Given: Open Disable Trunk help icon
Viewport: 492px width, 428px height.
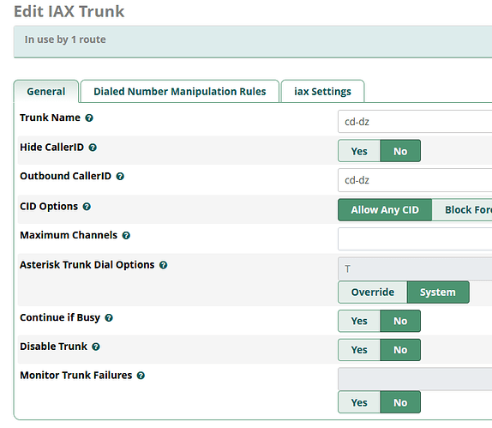Looking at the screenshot, I should (96, 347).
